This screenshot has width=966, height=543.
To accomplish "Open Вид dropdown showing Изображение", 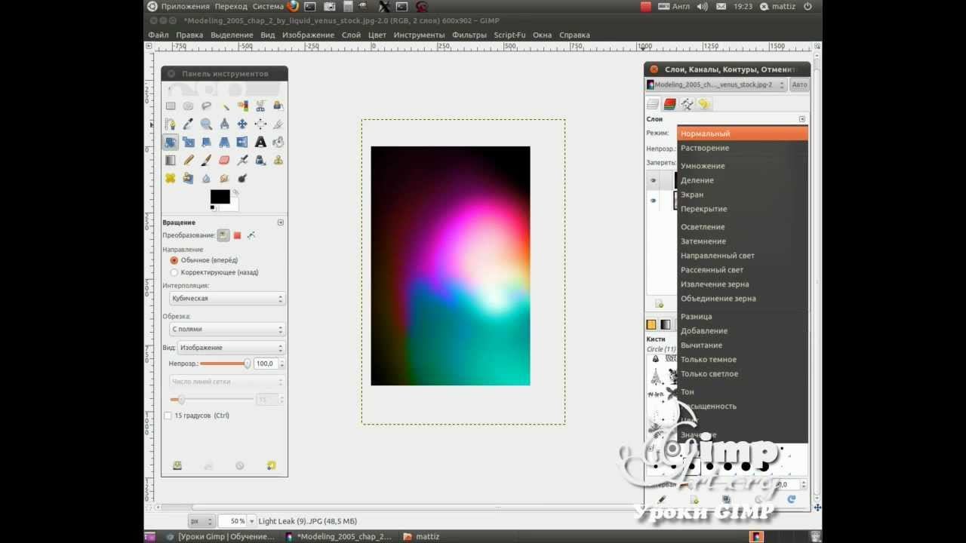I will coord(232,348).
